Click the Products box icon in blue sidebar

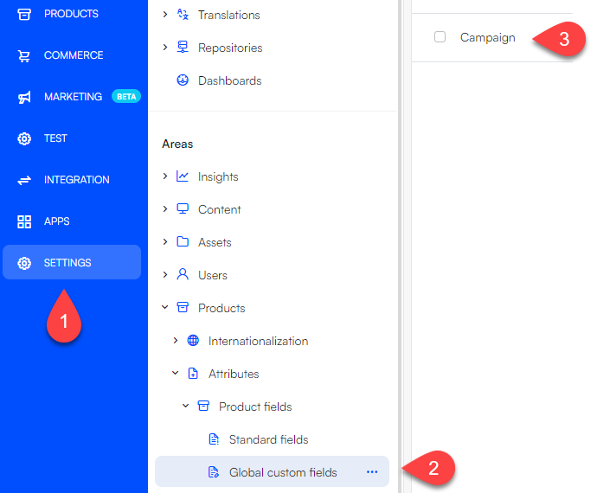24,14
